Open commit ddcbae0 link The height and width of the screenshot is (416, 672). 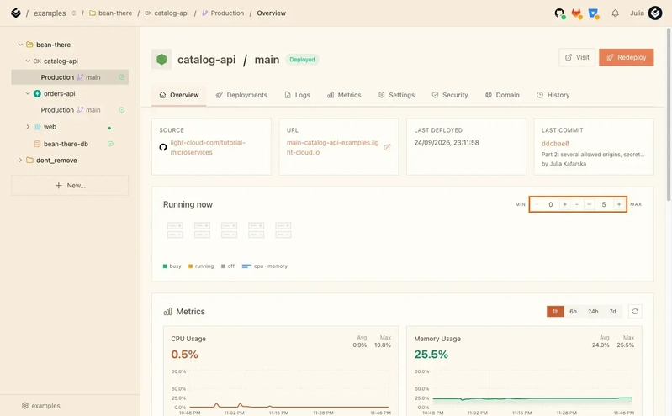click(555, 144)
